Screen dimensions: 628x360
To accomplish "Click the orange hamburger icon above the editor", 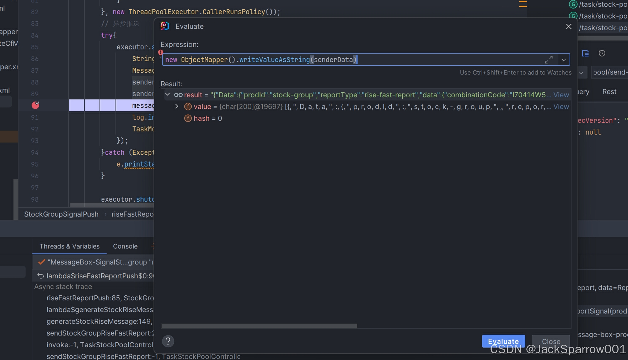I will pyautogui.click(x=523, y=4).
